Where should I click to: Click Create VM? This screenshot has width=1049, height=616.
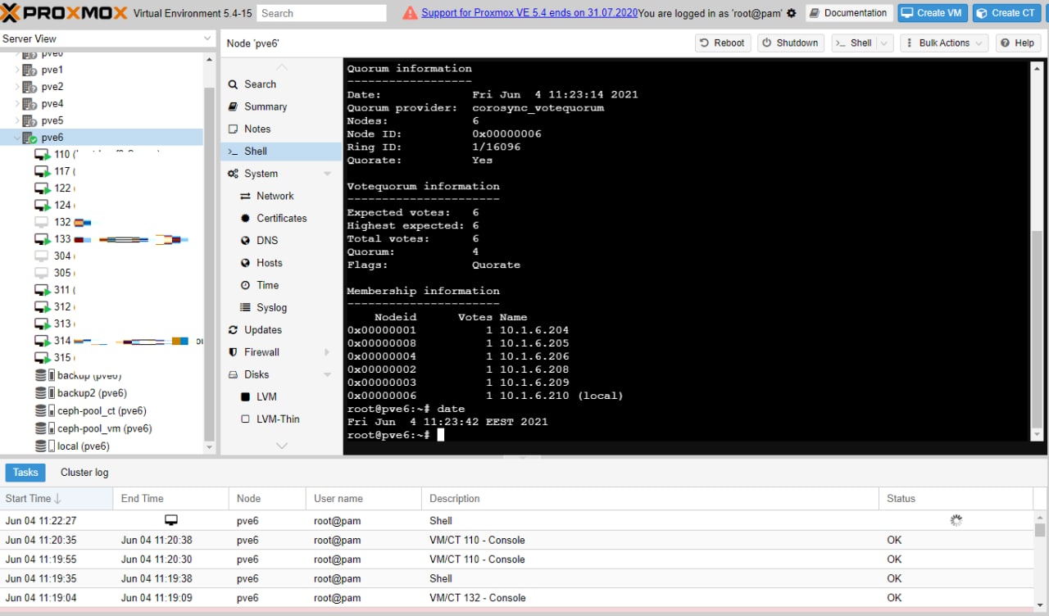pos(933,13)
